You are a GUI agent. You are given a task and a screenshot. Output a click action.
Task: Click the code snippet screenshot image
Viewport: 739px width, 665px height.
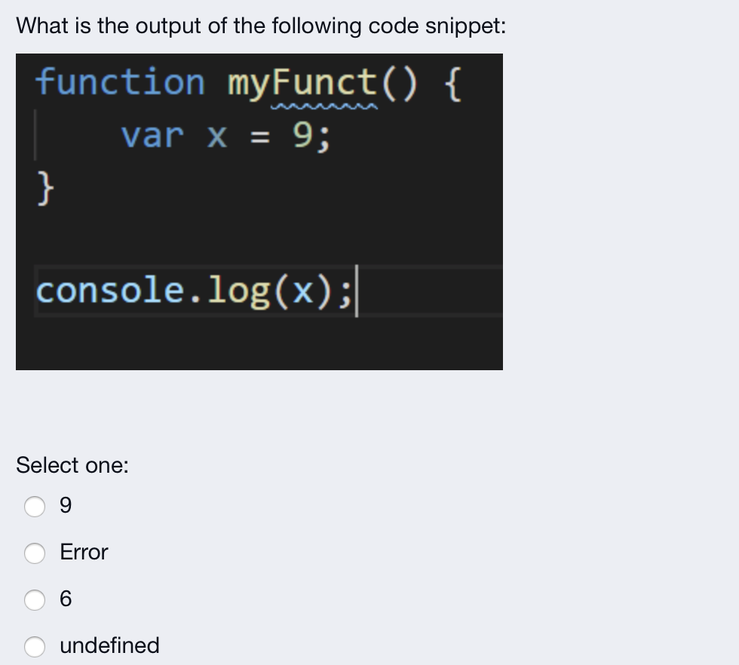259,211
